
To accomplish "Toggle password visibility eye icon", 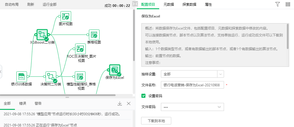I will click(219, 107).
